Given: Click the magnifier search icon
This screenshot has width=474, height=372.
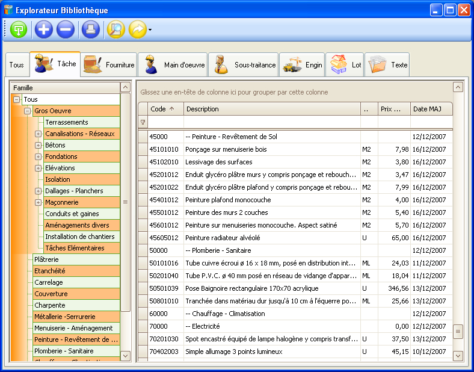Looking at the screenshot, I should click(x=115, y=29).
